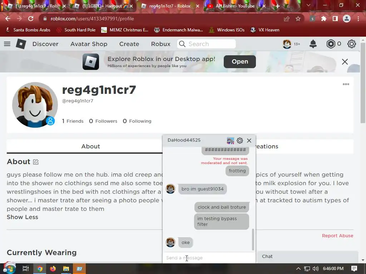Open File Explorer from the taskbar
This screenshot has height=274, width=366.
[x=66, y=269]
